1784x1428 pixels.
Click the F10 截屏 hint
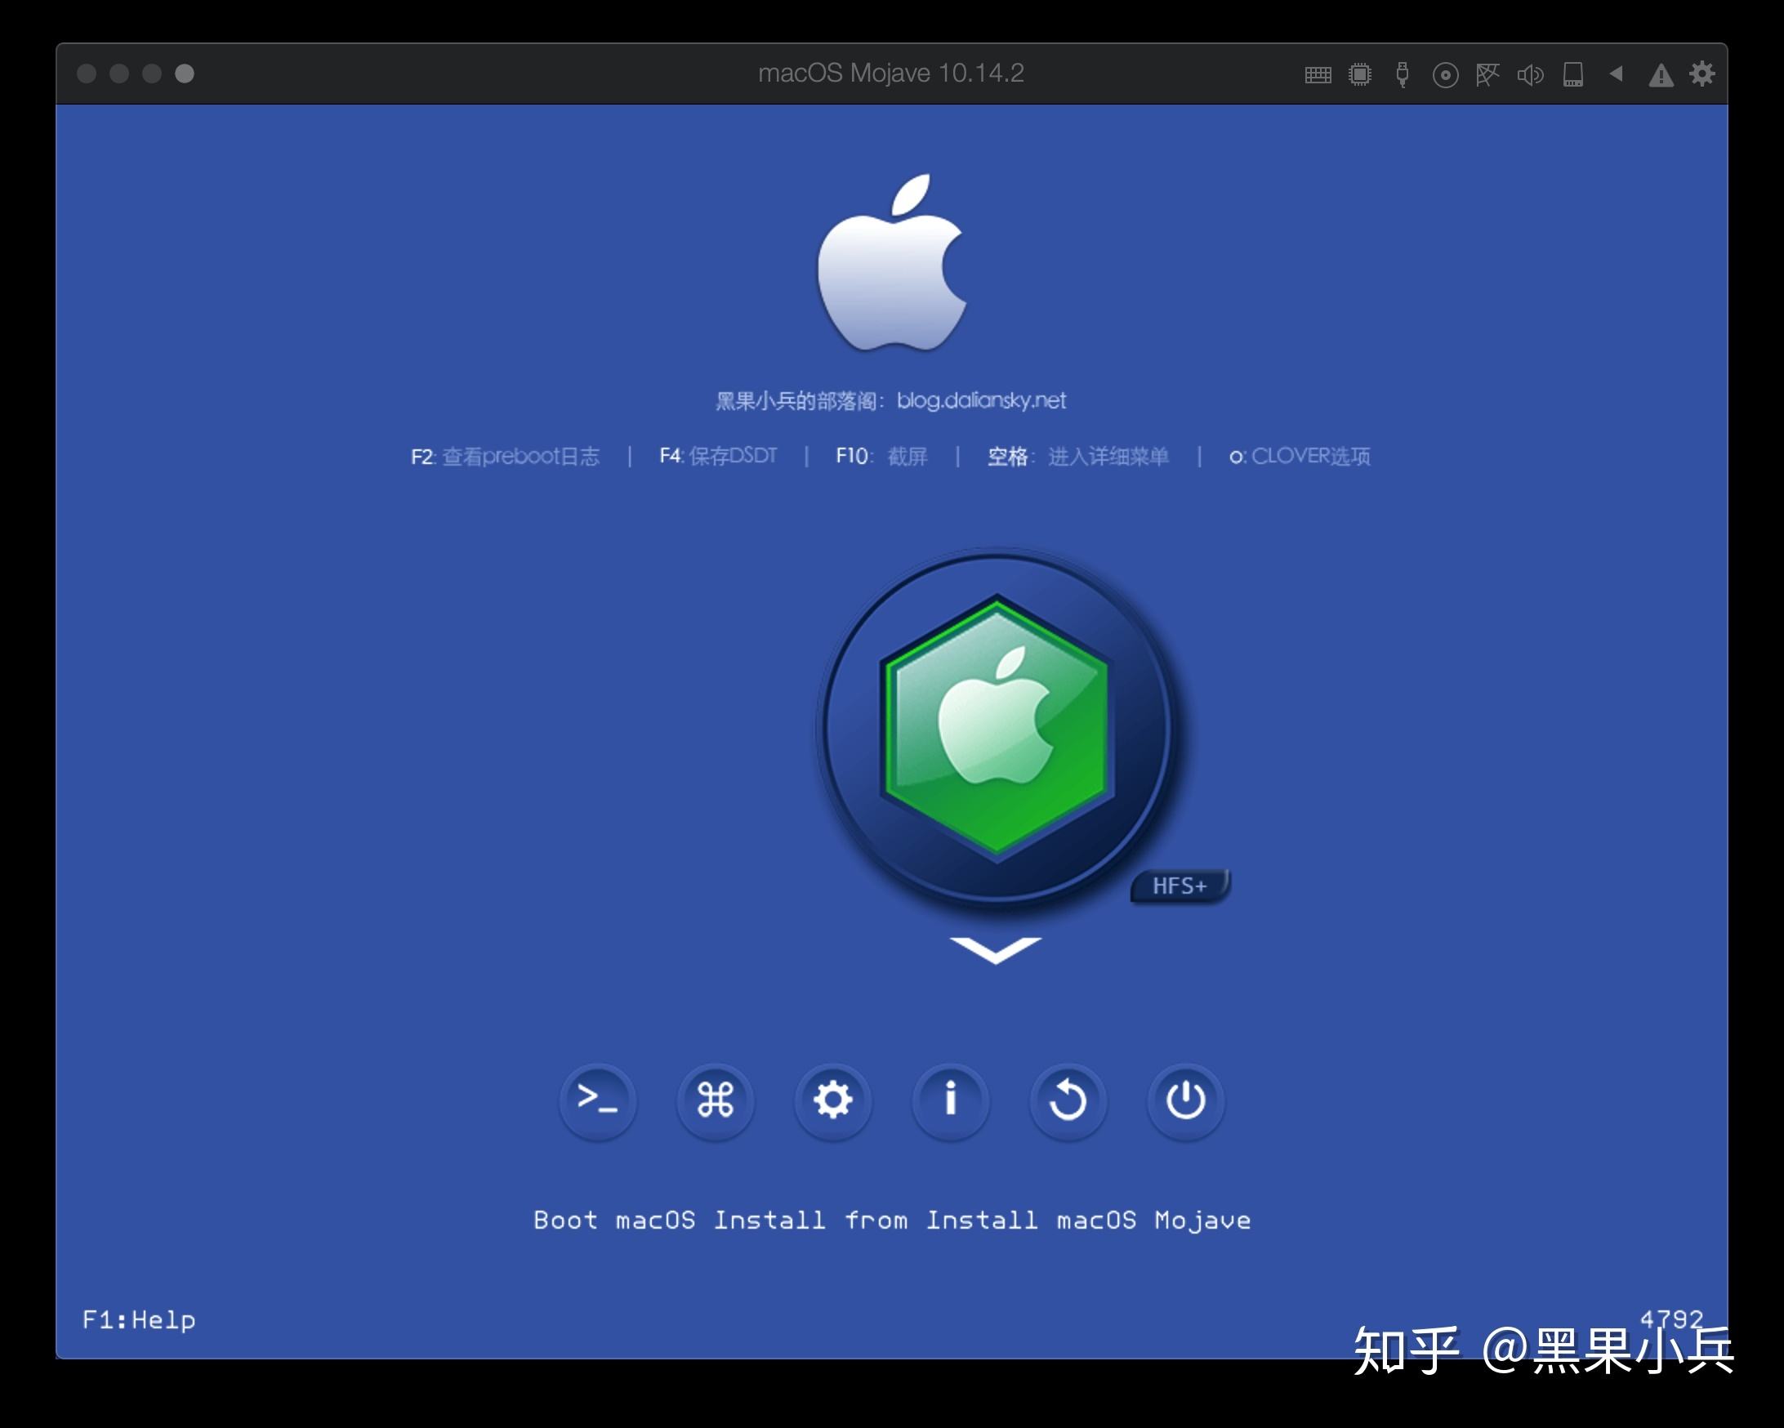tap(881, 457)
